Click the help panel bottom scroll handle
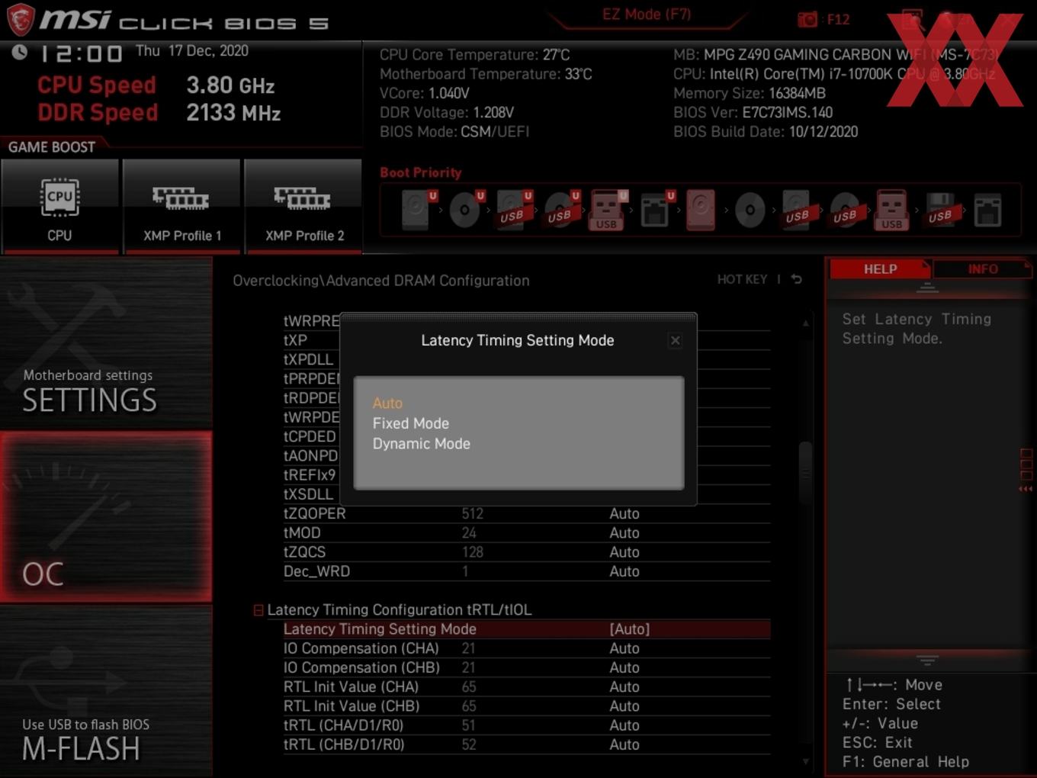1037x778 pixels. pos(927,660)
